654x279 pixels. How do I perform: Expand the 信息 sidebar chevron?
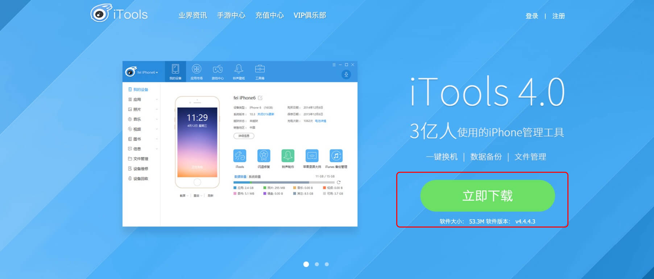[x=157, y=149]
